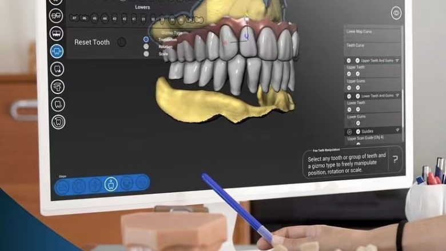Go to the last step in Steps bar

(x=142, y=182)
